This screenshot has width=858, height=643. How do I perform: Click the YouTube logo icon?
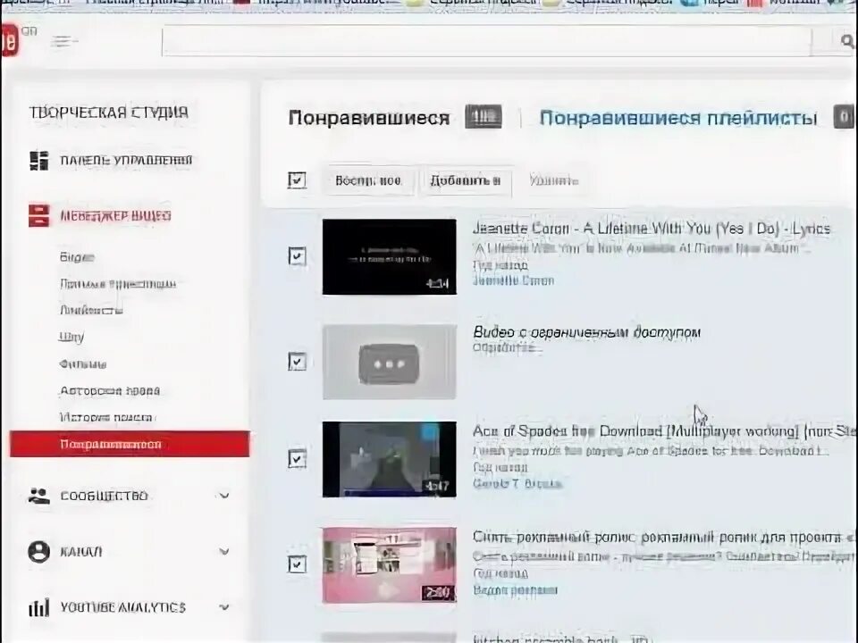click(x=10, y=40)
